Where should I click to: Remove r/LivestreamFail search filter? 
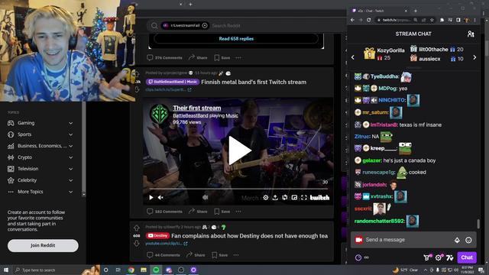(x=205, y=25)
